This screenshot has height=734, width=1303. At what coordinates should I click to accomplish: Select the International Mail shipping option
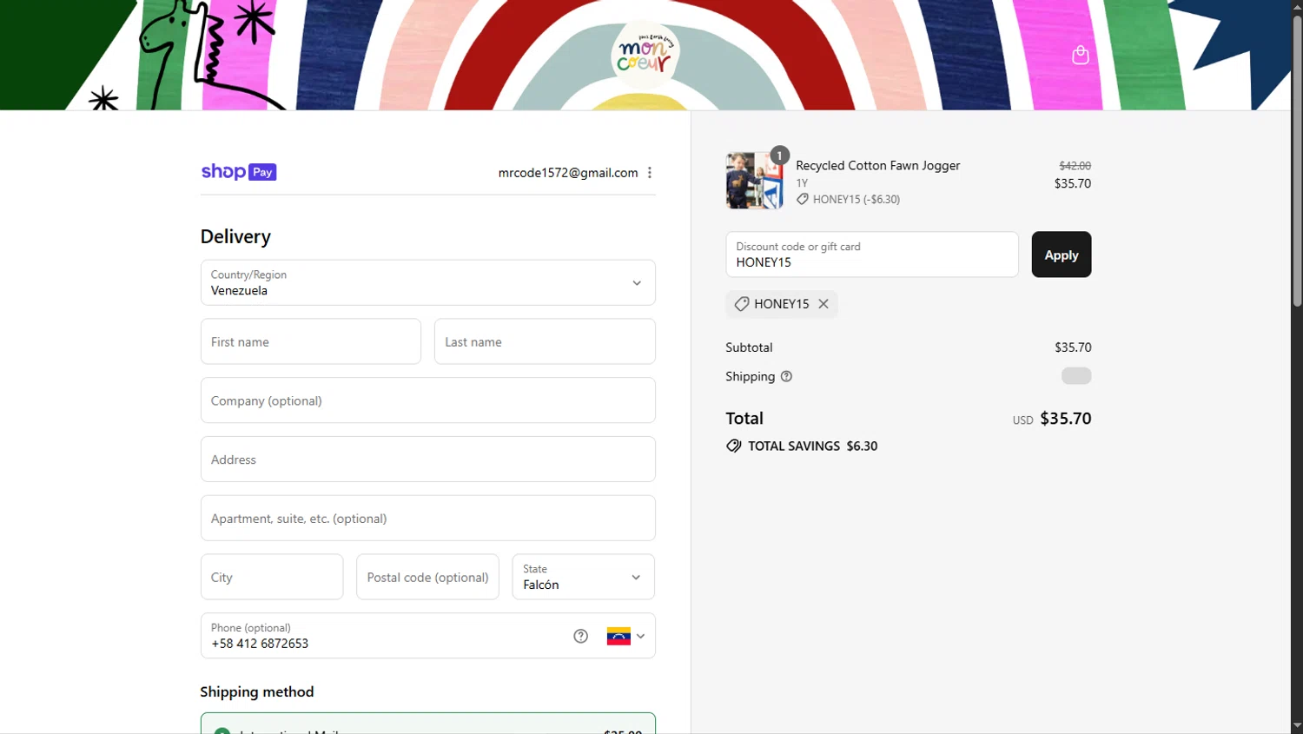coord(428,724)
